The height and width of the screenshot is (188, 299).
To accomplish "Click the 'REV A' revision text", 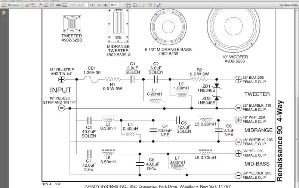I will [x=46, y=184].
